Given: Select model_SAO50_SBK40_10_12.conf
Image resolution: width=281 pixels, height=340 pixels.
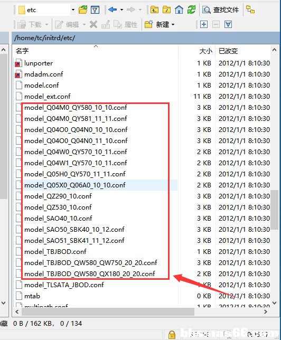Looking at the screenshot, I should 74,229.
